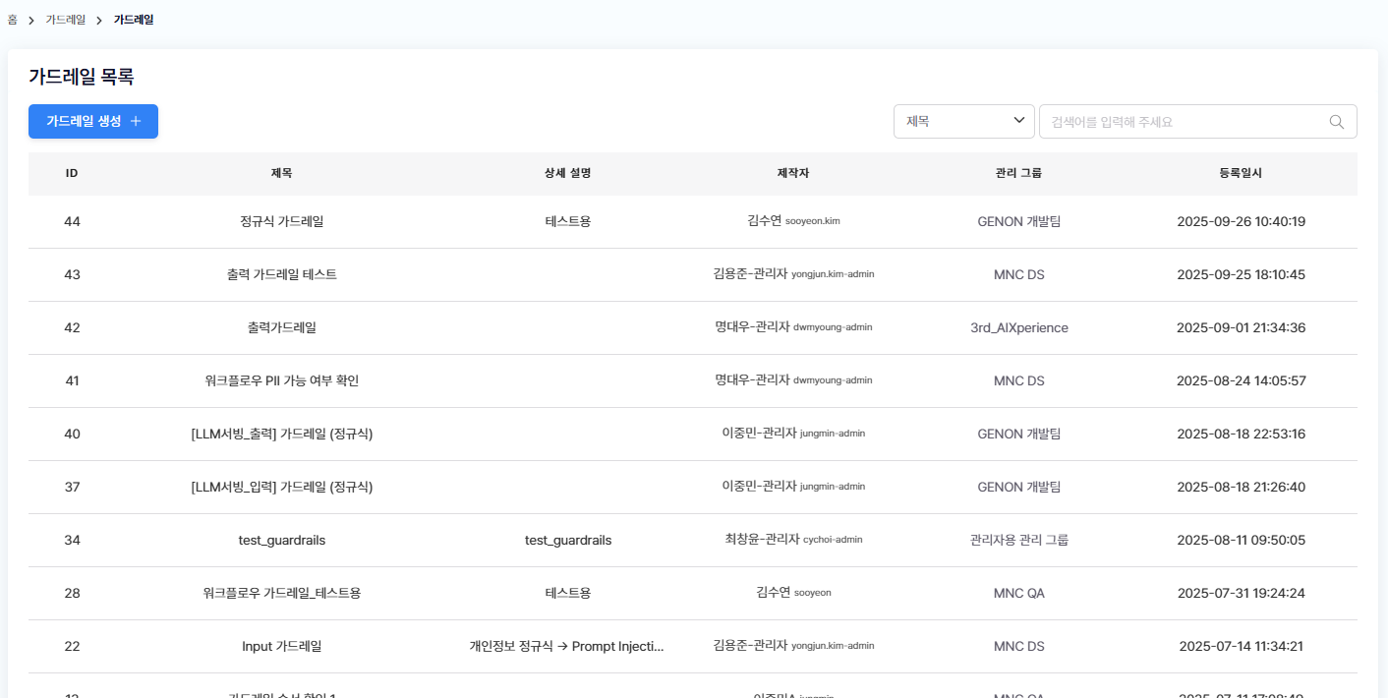Open 워크플로우 PII 가능 여부 확인 entry
Viewport: 1388px width, 698px height.
pos(281,380)
